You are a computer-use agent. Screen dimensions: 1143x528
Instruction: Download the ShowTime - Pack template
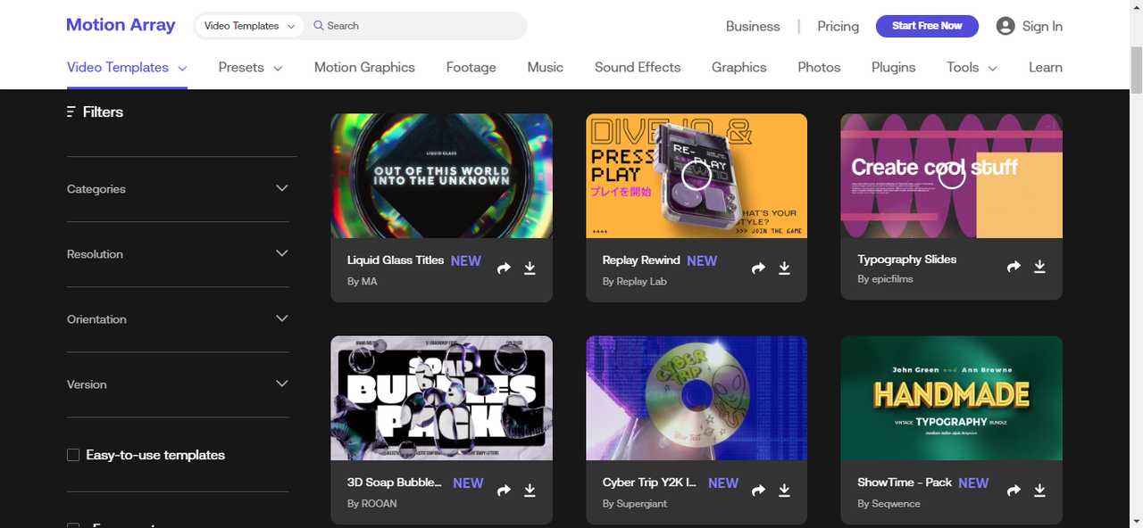[x=1039, y=490]
